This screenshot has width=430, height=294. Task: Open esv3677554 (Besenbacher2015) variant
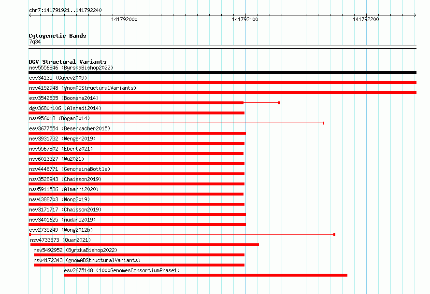click(70, 128)
